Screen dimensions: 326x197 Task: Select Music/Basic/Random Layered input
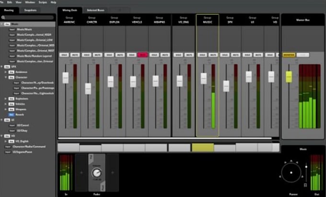[x=35, y=56]
